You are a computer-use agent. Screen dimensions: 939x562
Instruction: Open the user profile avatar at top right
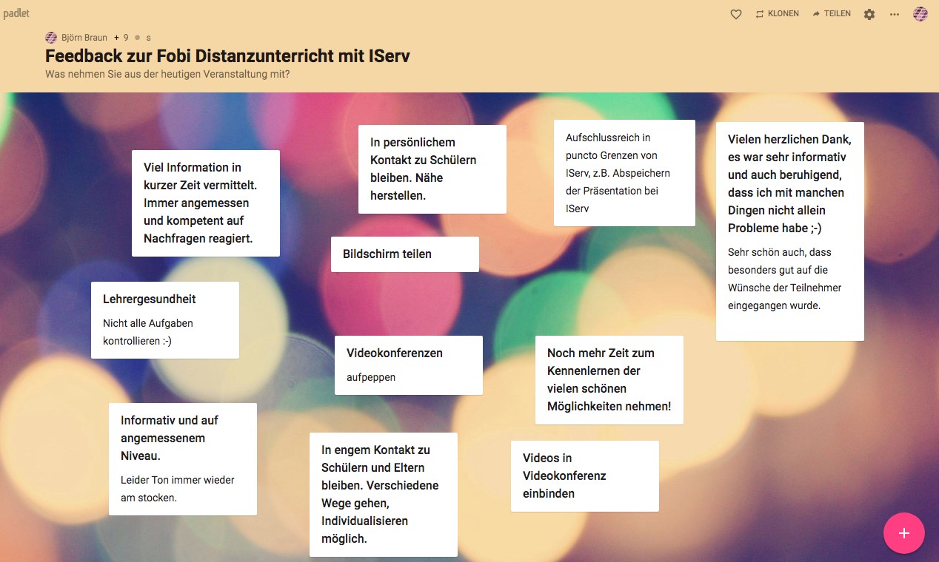tap(920, 14)
